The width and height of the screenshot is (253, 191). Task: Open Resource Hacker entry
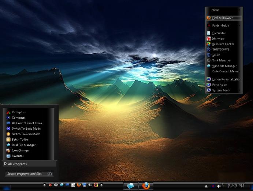click(x=224, y=44)
